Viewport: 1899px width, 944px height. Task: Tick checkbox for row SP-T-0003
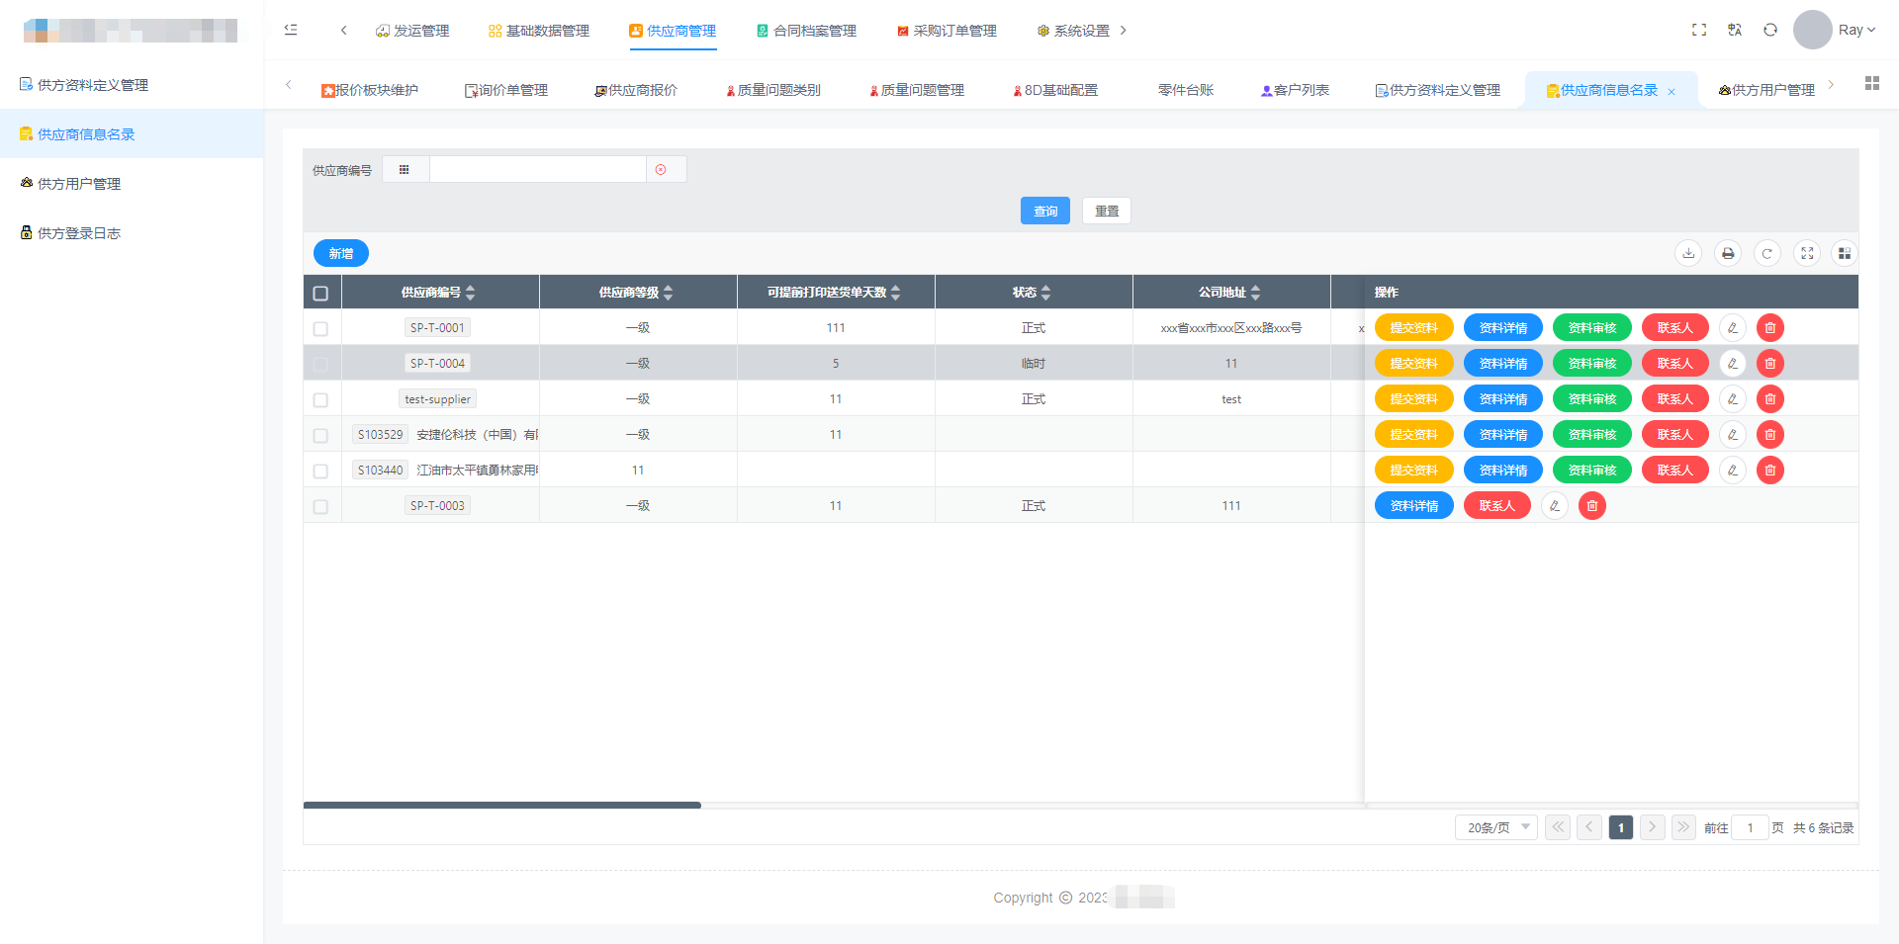[x=320, y=507]
